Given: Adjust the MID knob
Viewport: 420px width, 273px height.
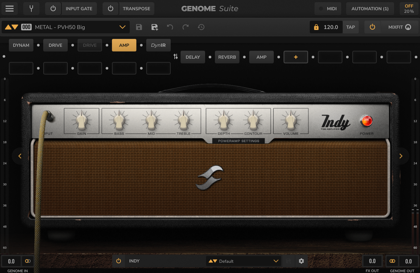Looking at the screenshot, I should coord(151,120).
